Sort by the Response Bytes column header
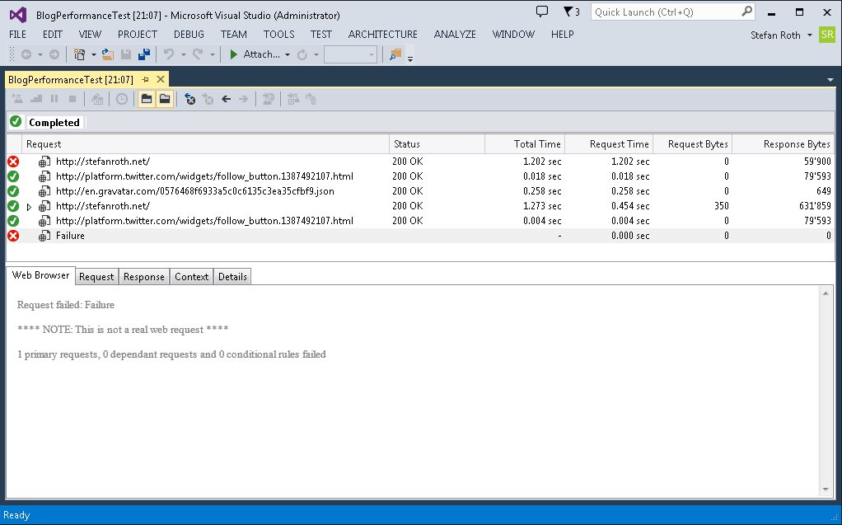 784,144
